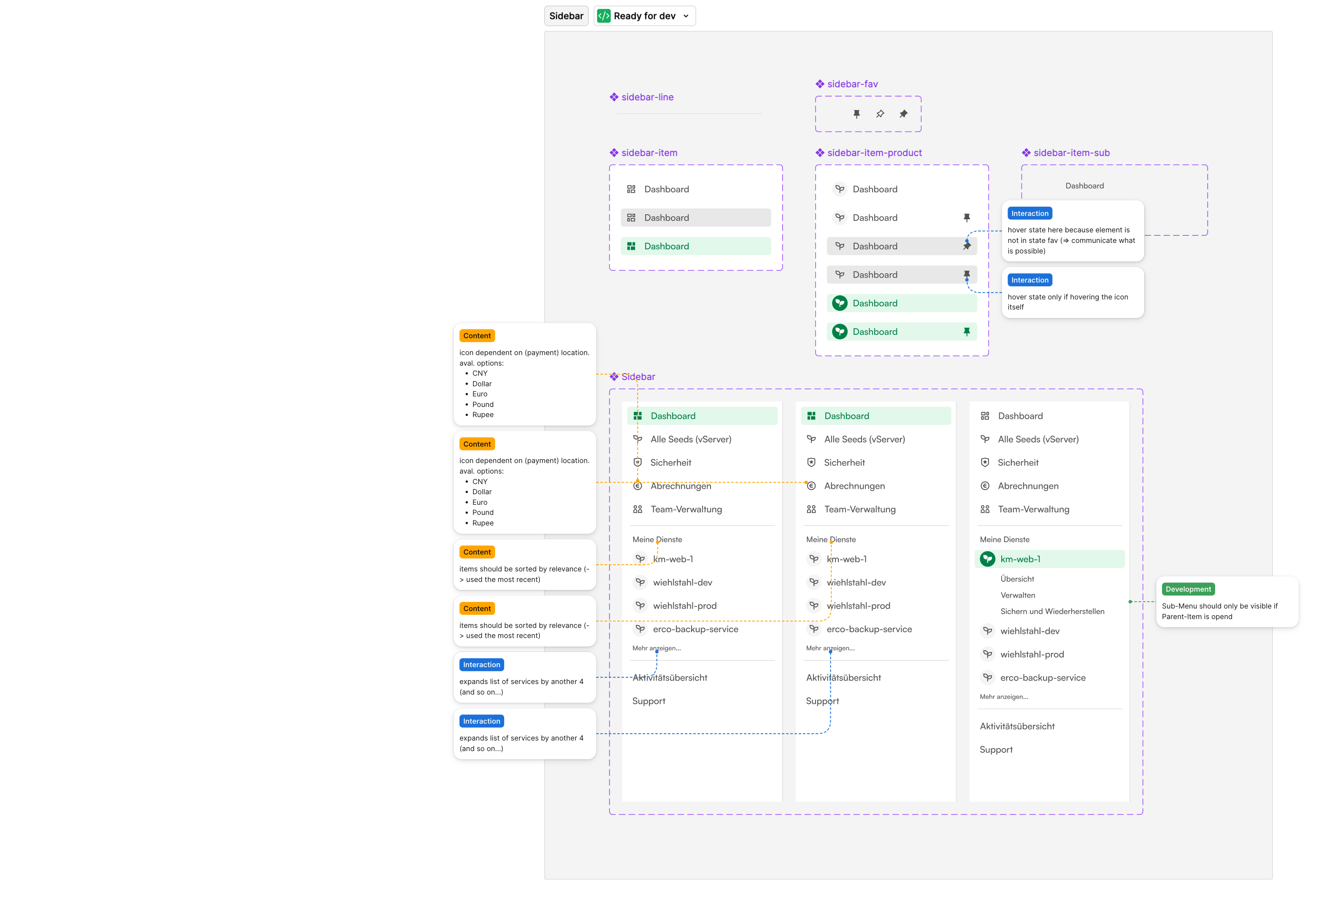The height and width of the screenshot is (905, 1324).
Task: Click the green seedling circle icon of km-web-1
Action: tap(987, 559)
